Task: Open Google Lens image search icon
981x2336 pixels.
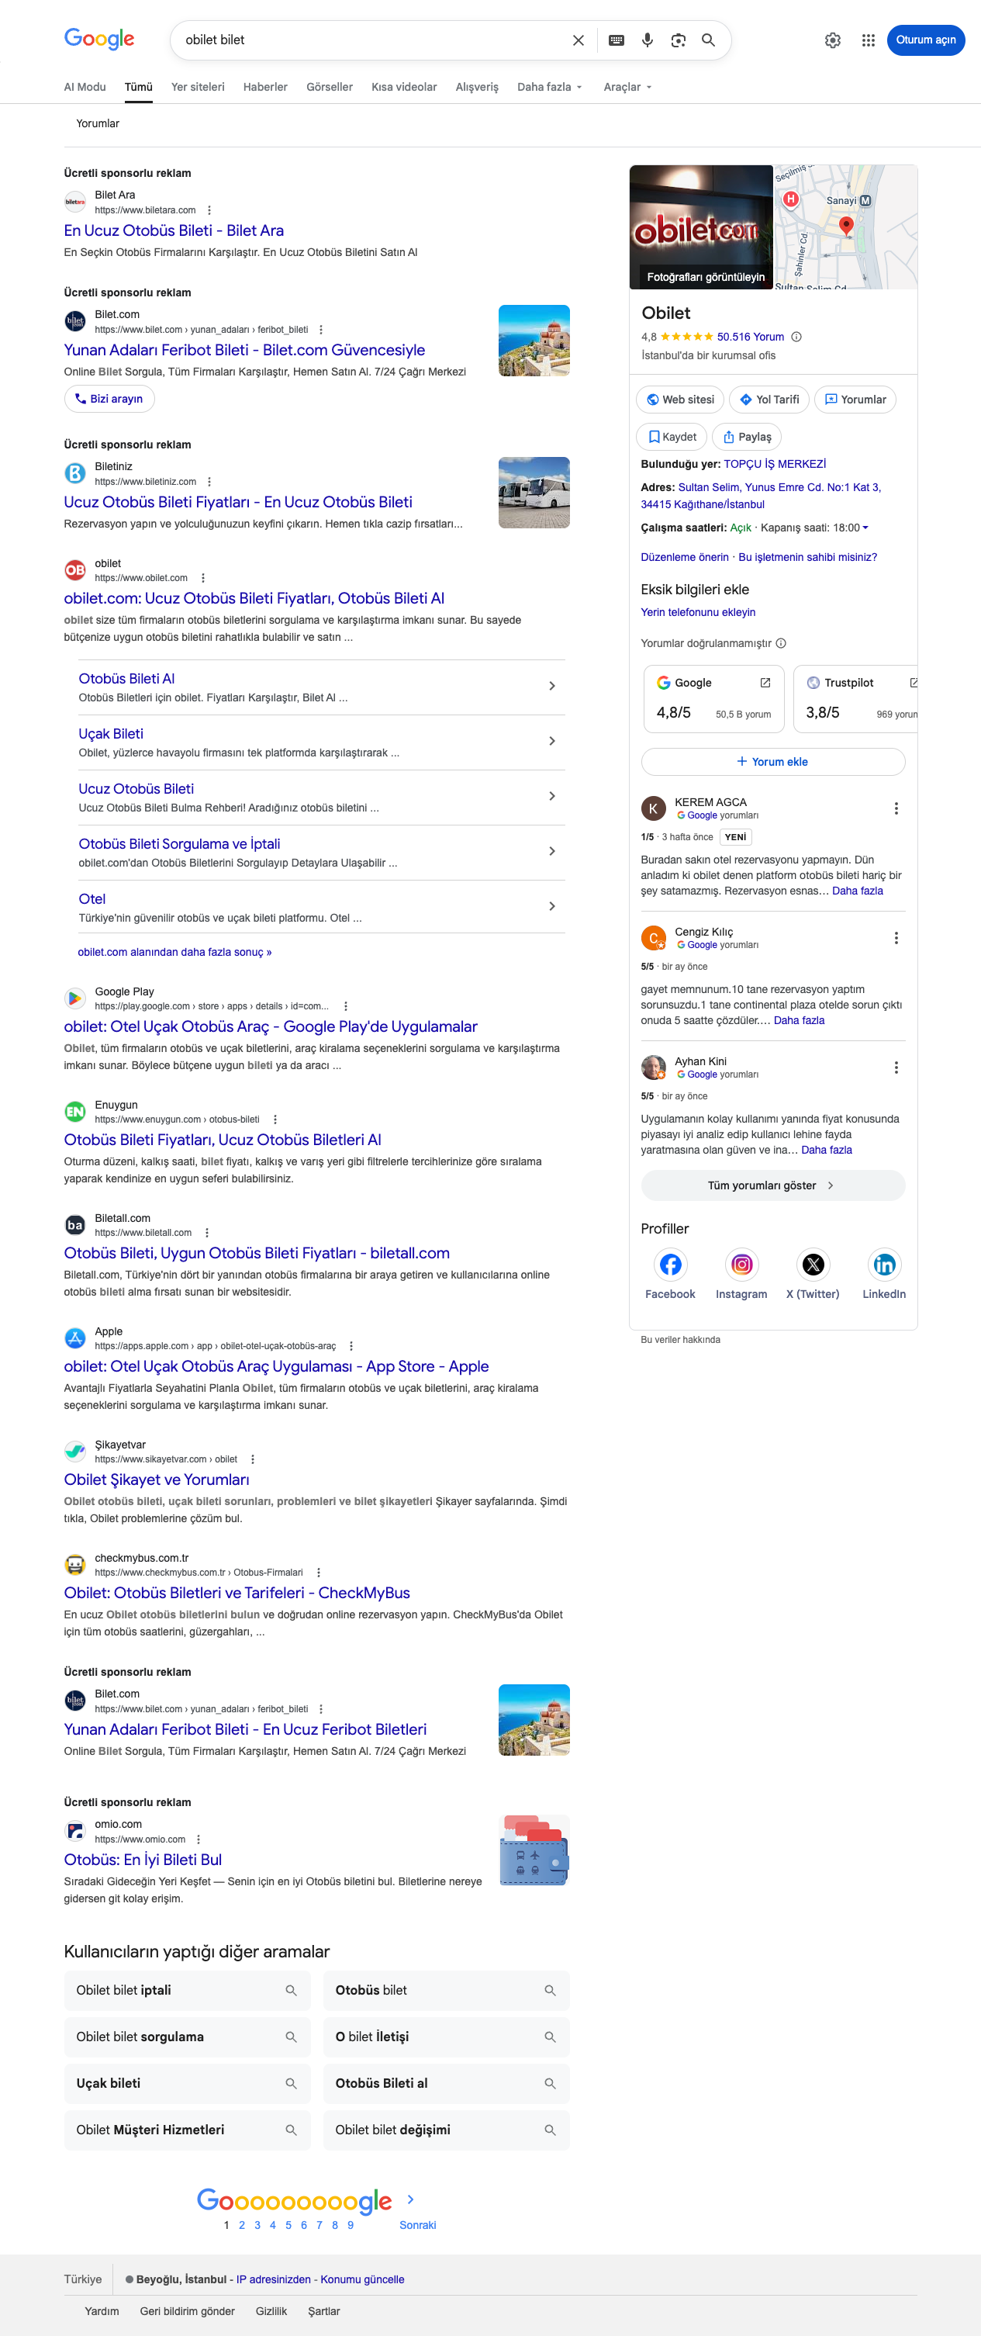Action: point(679,40)
